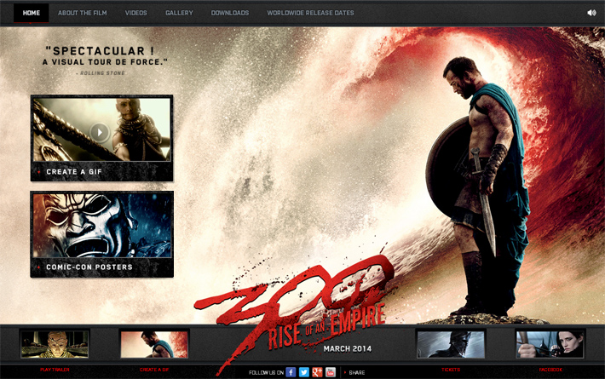
Task: Open the Downloads section
Action: [230, 13]
